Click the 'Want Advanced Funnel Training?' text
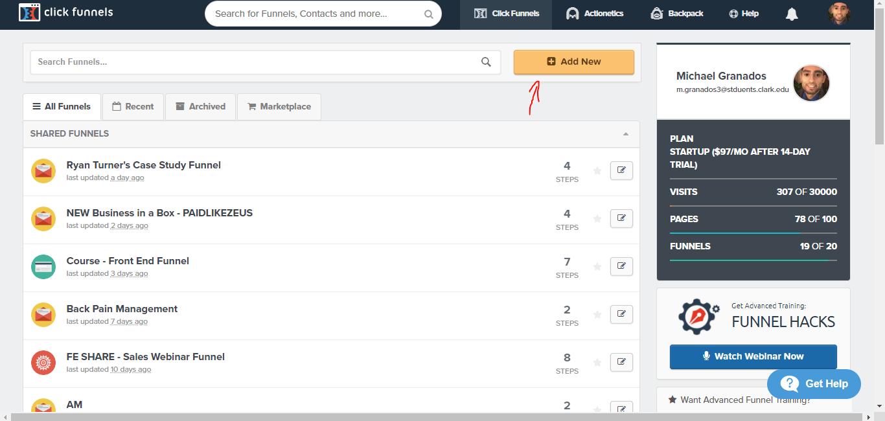Screen dimensions: 885x421 click(745, 400)
